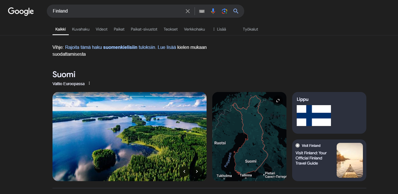Switch to the Kuvahaku tab

(81, 29)
